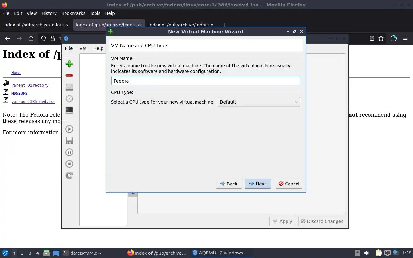This screenshot has width=413, height=258.
Task: Bookmark this page with star icon
Action: point(381,38)
